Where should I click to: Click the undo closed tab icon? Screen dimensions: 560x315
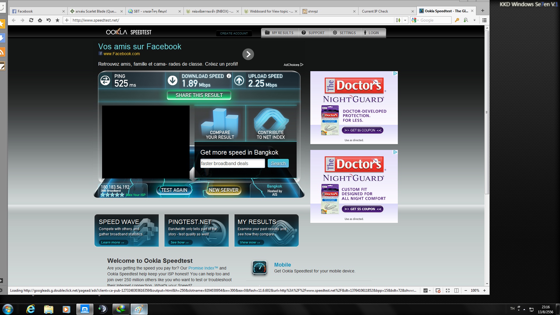coord(49,20)
